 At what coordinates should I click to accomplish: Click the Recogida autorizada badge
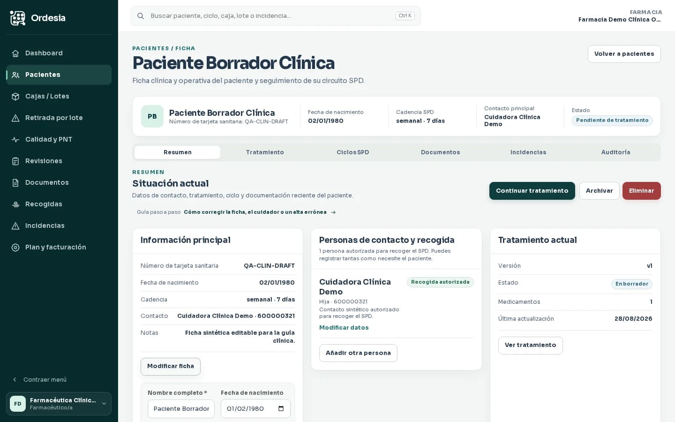click(440, 282)
